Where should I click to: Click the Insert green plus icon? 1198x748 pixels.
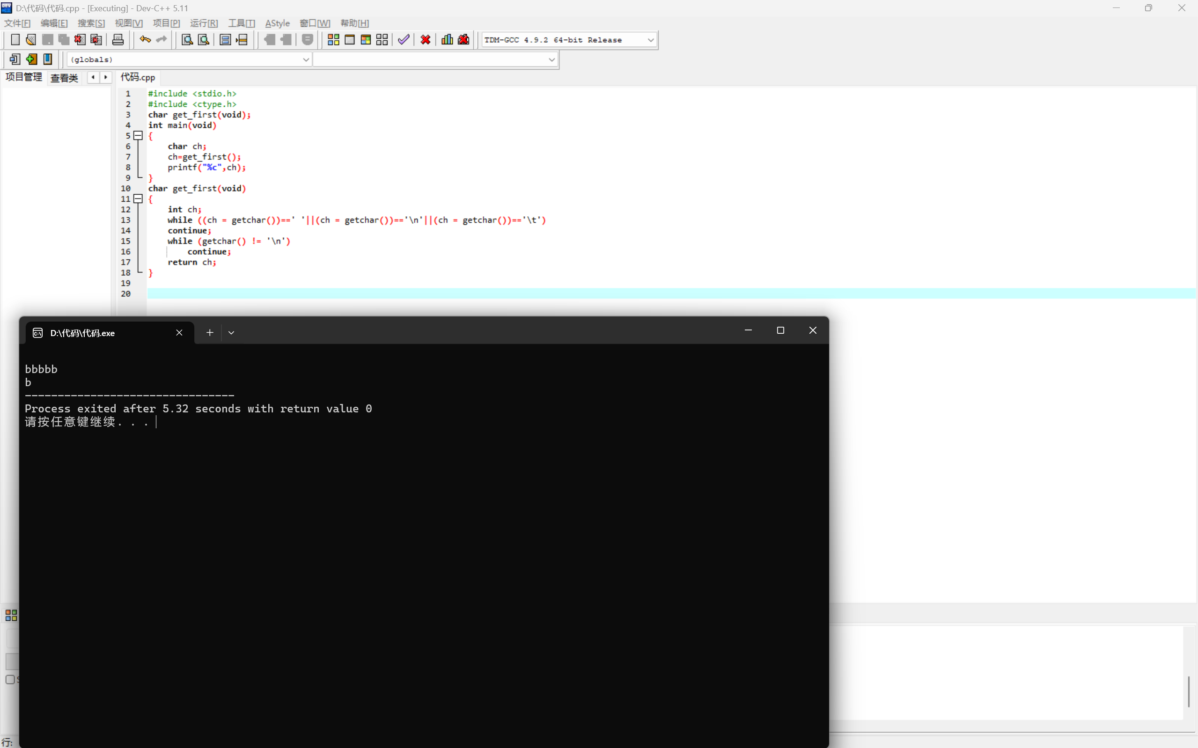click(31, 59)
